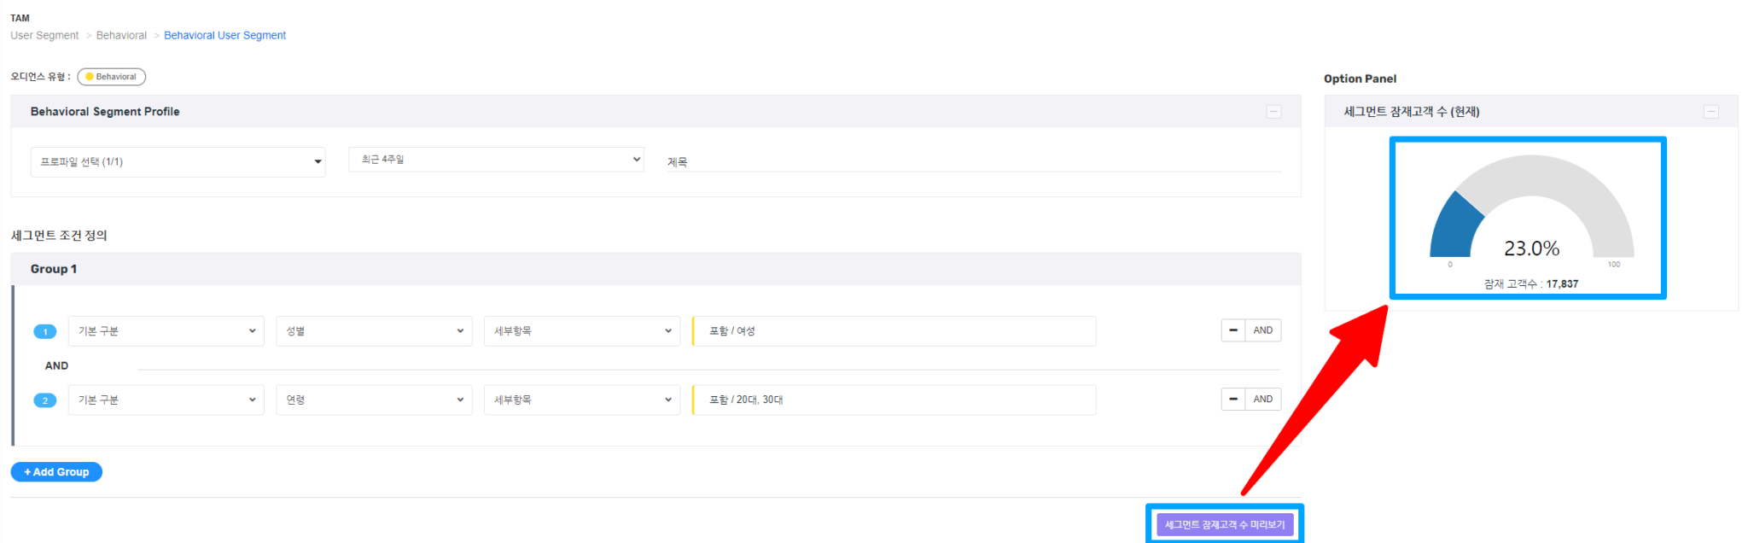Go to User Segment breadcrumb

click(44, 36)
